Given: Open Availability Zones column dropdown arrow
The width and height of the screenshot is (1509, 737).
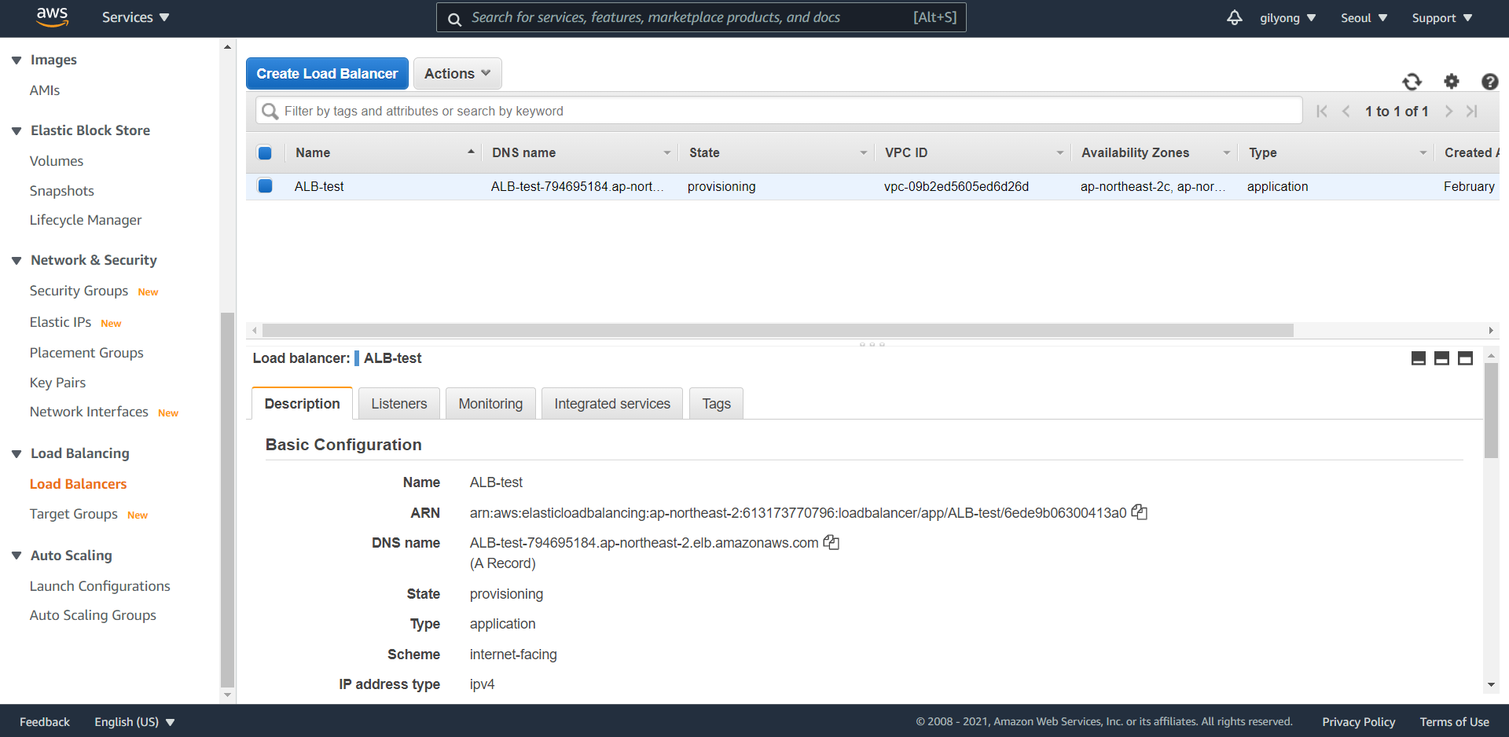Looking at the screenshot, I should 1226,153.
